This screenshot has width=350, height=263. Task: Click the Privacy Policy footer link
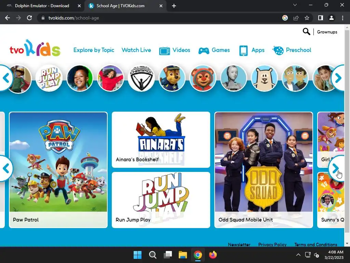(272, 245)
